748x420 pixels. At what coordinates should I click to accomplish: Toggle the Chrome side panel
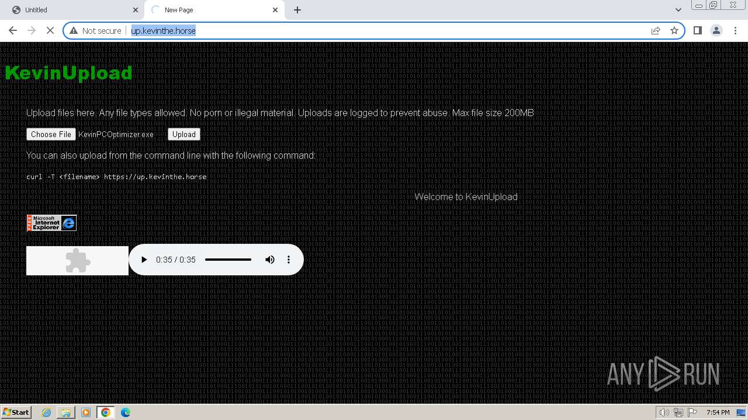pos(697,30)
